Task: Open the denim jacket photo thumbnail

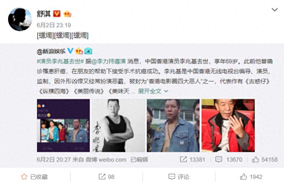Action: 173,125
